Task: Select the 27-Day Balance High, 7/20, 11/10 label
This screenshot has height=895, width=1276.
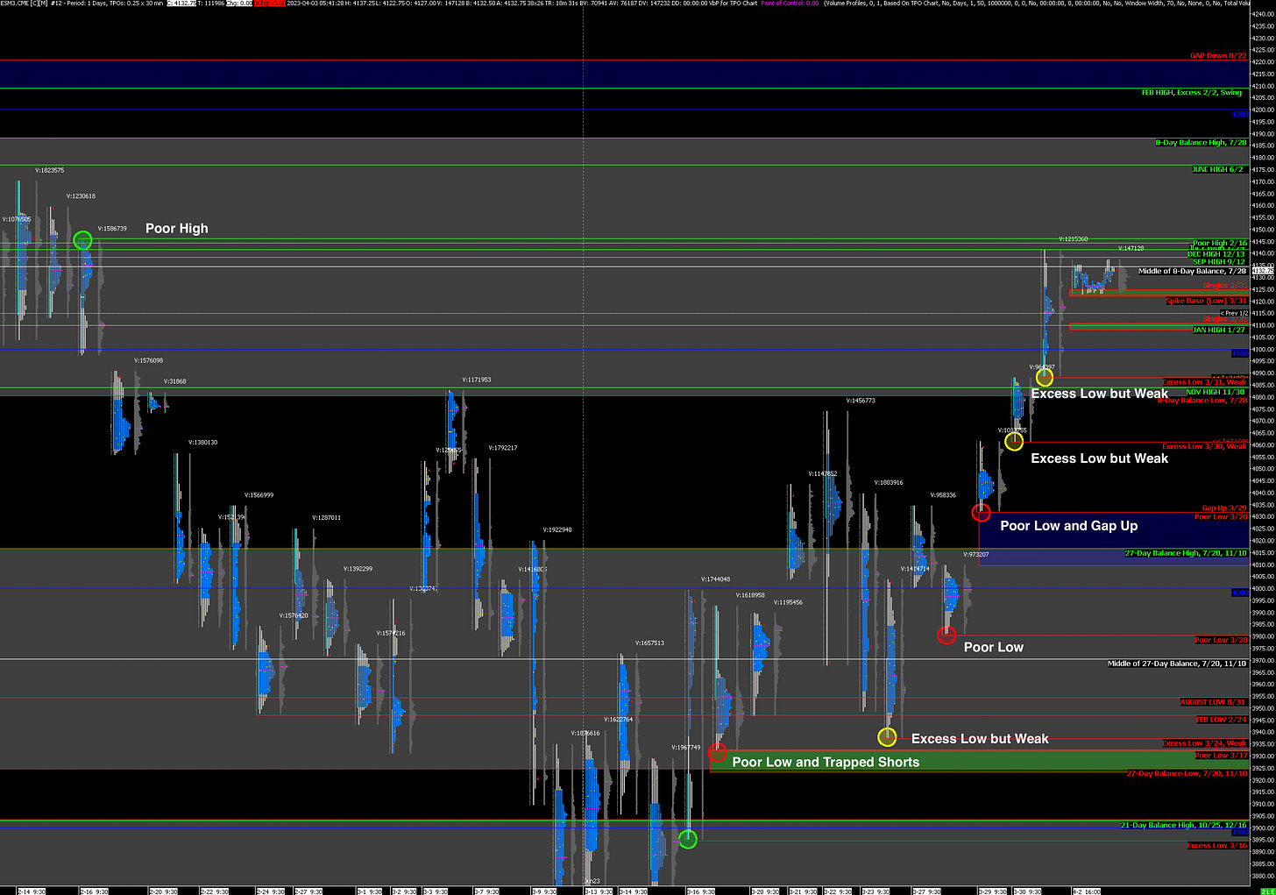Action: [1187, 553]
